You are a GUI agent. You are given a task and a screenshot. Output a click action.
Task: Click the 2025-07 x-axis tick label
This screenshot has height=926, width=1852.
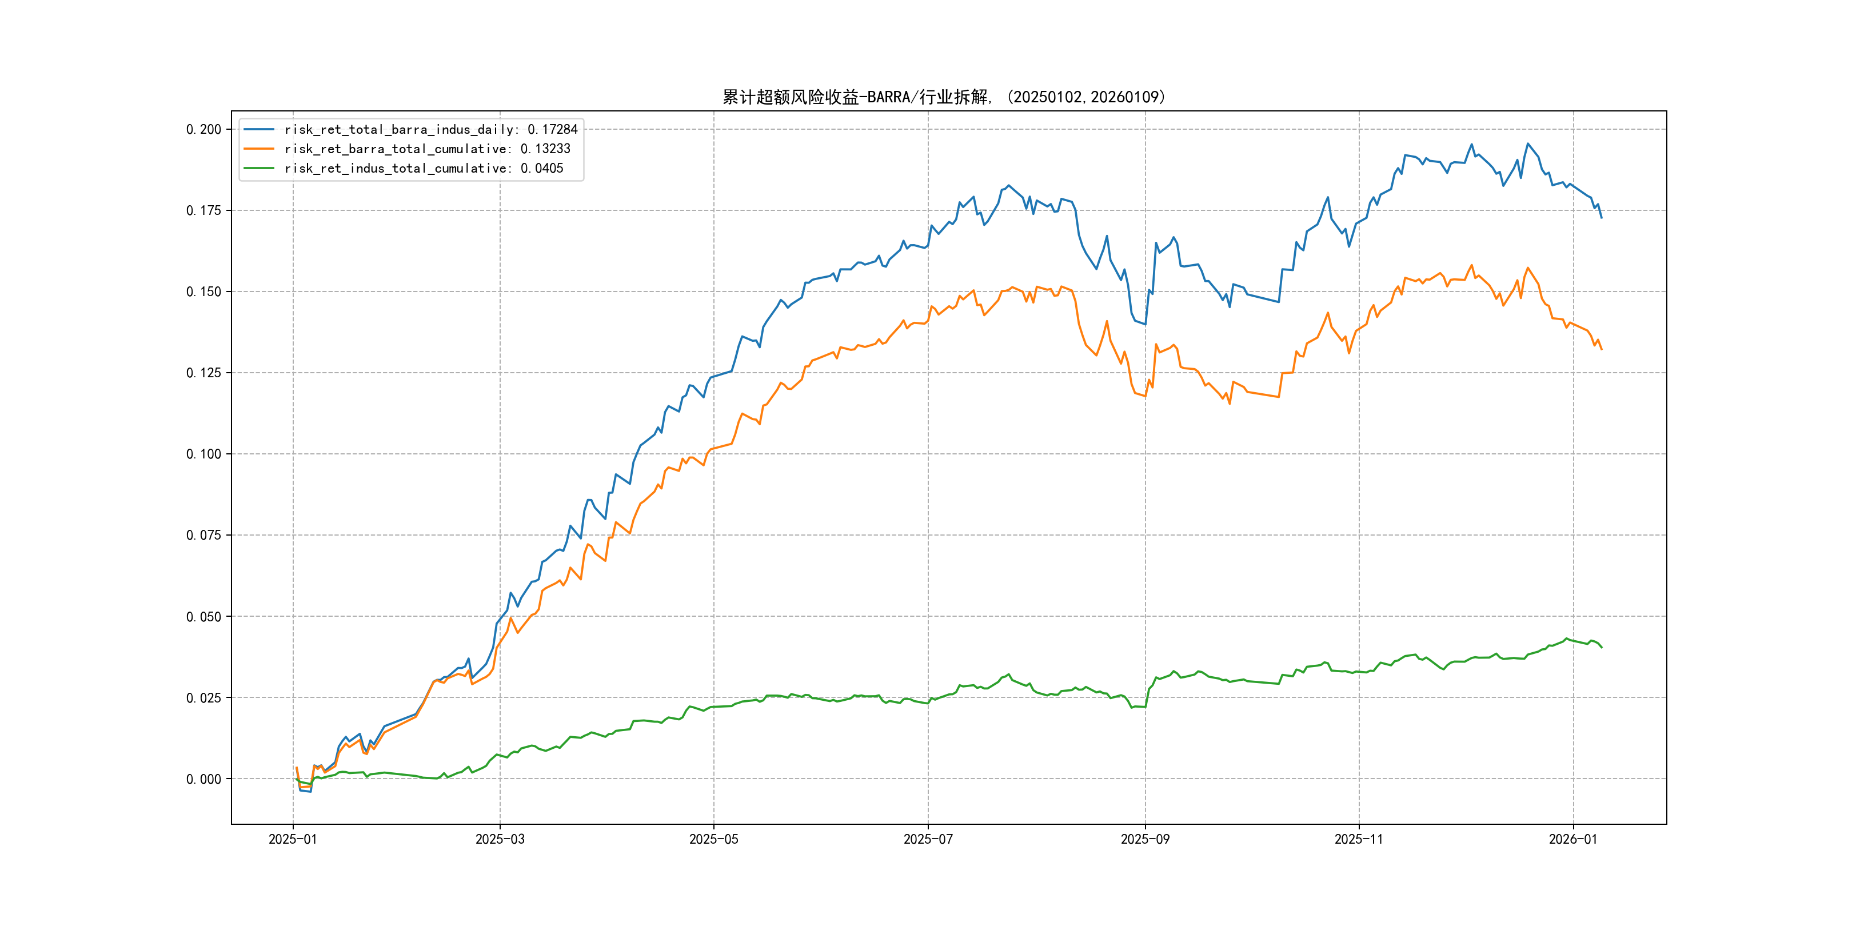928,840
